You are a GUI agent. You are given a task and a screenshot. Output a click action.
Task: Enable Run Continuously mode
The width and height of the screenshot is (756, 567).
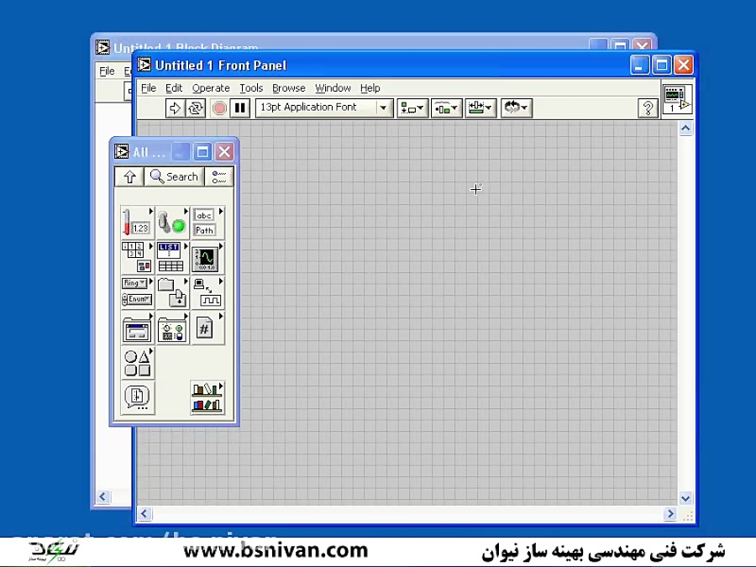click(196, 108)
